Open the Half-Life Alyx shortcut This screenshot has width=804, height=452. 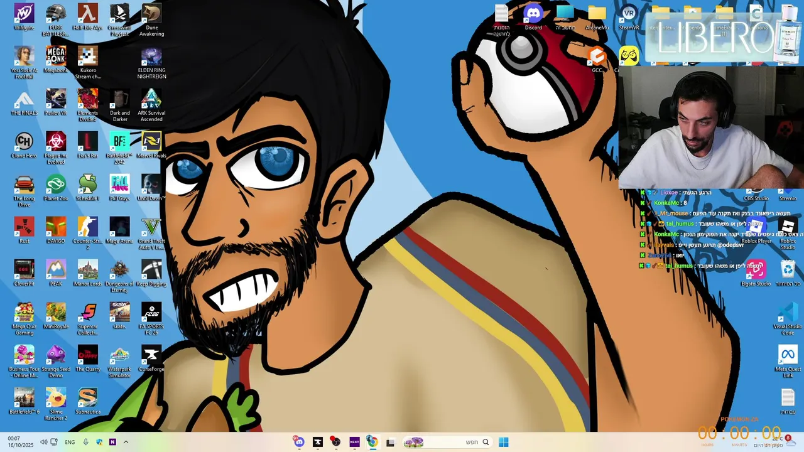tap(87, 17)
